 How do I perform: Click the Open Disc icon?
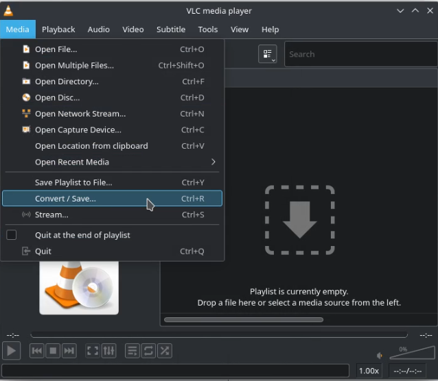click(x=26, y=97)
